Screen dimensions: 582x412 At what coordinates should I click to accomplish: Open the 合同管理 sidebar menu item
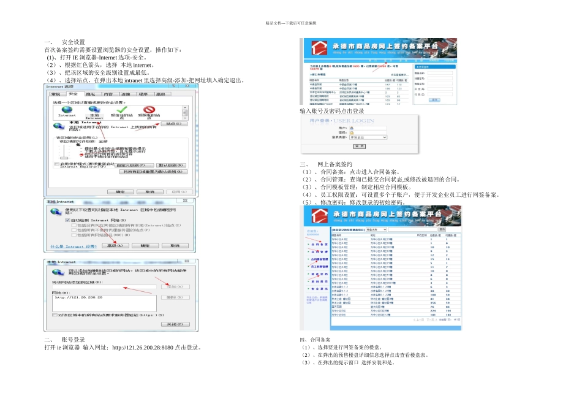click(x=319, y=252)
